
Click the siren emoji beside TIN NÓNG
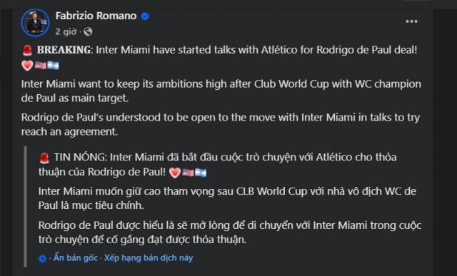[x=44, y=158]
